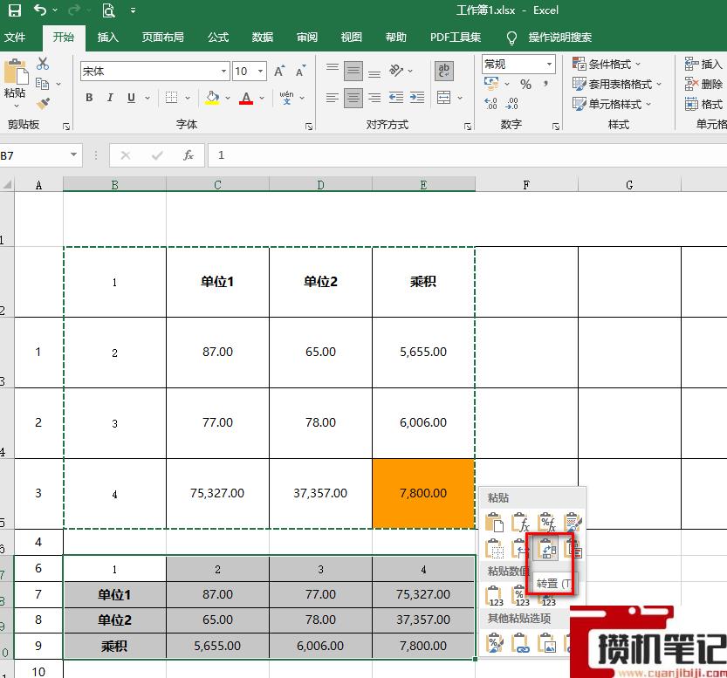Choose Paste Formulas (fx) in the popup

[521, 523]
